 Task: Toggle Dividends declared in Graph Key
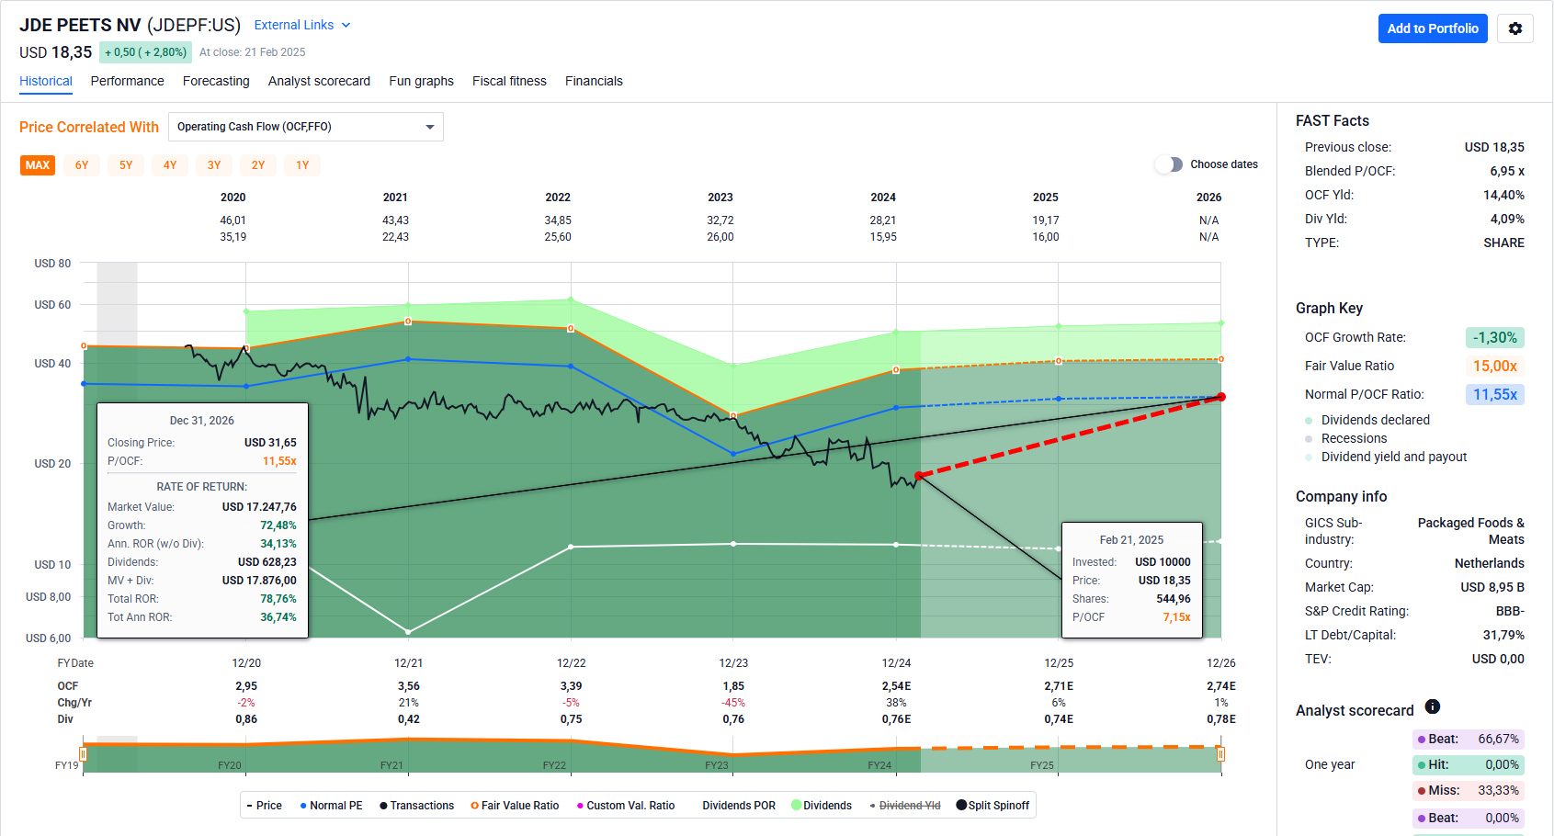[1309, 420]
